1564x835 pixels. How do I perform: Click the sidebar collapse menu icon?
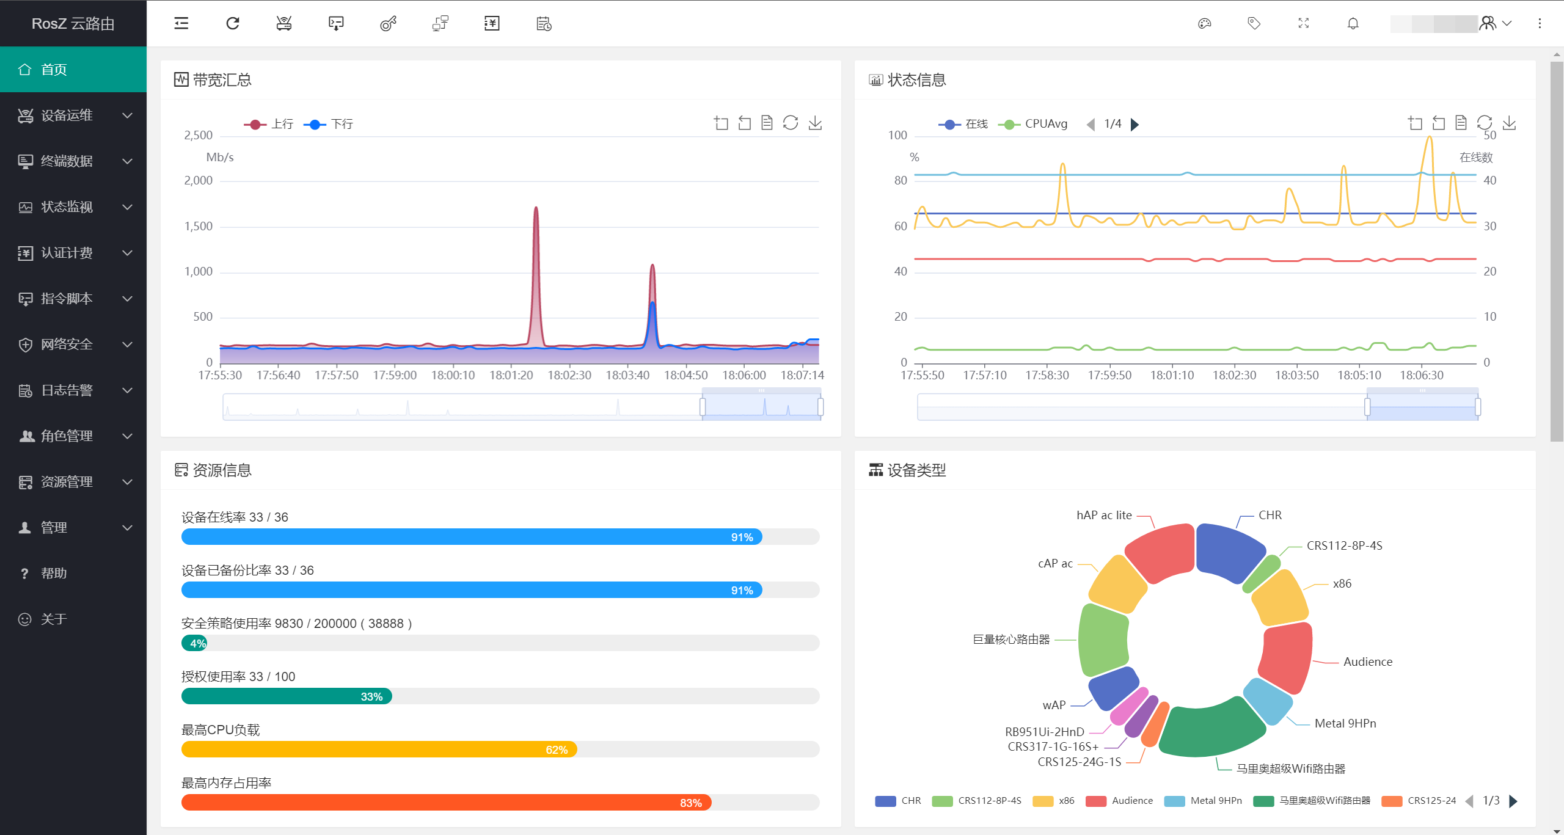pyautogui.click(x=181, y=23)
